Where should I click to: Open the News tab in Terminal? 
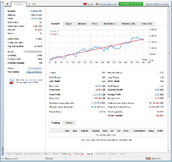tap(47, 154)
